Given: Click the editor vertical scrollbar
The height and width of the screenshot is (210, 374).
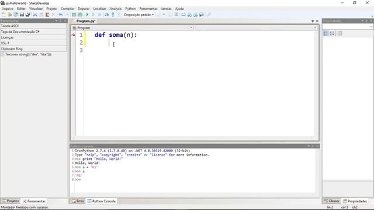Looking at the screenshot, I should tap(317, 83).
